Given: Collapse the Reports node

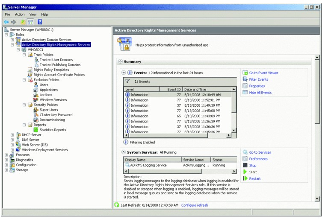Looking at the screenshot, I should click(24, 125).
